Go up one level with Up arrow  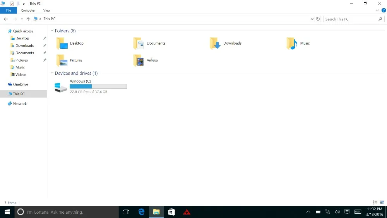(28, 19)
